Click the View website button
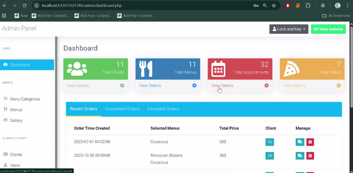The height and width of the screenshot is (173, 353). pyautogui.click(x=328, y=29)
